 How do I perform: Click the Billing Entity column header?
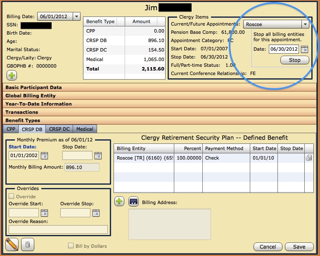tap(144, 148)
